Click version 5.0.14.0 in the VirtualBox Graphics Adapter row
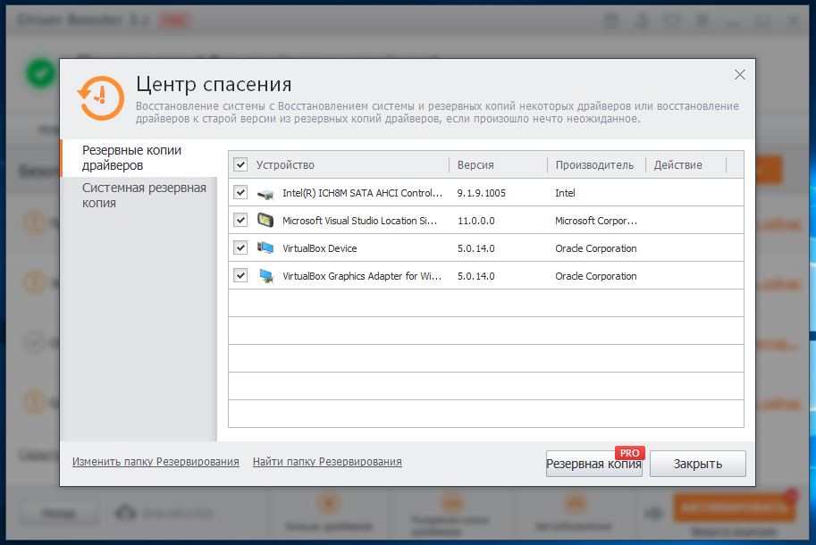 click(x=476, y=276)
